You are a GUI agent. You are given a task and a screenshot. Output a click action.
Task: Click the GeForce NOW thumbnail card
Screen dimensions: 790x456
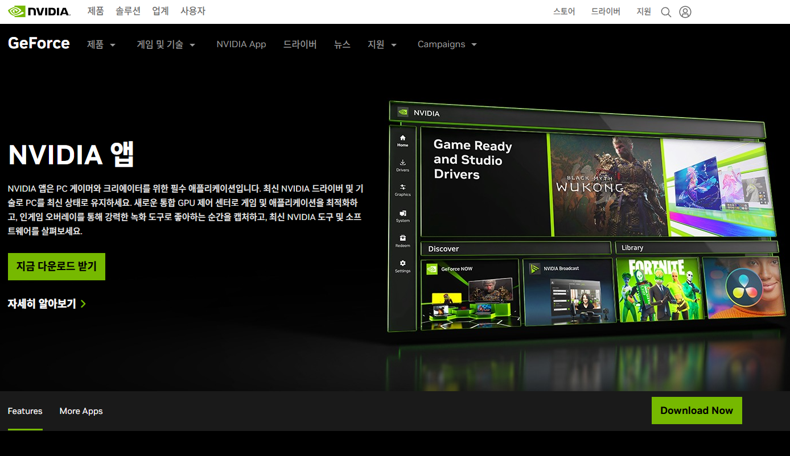[471, 294]
